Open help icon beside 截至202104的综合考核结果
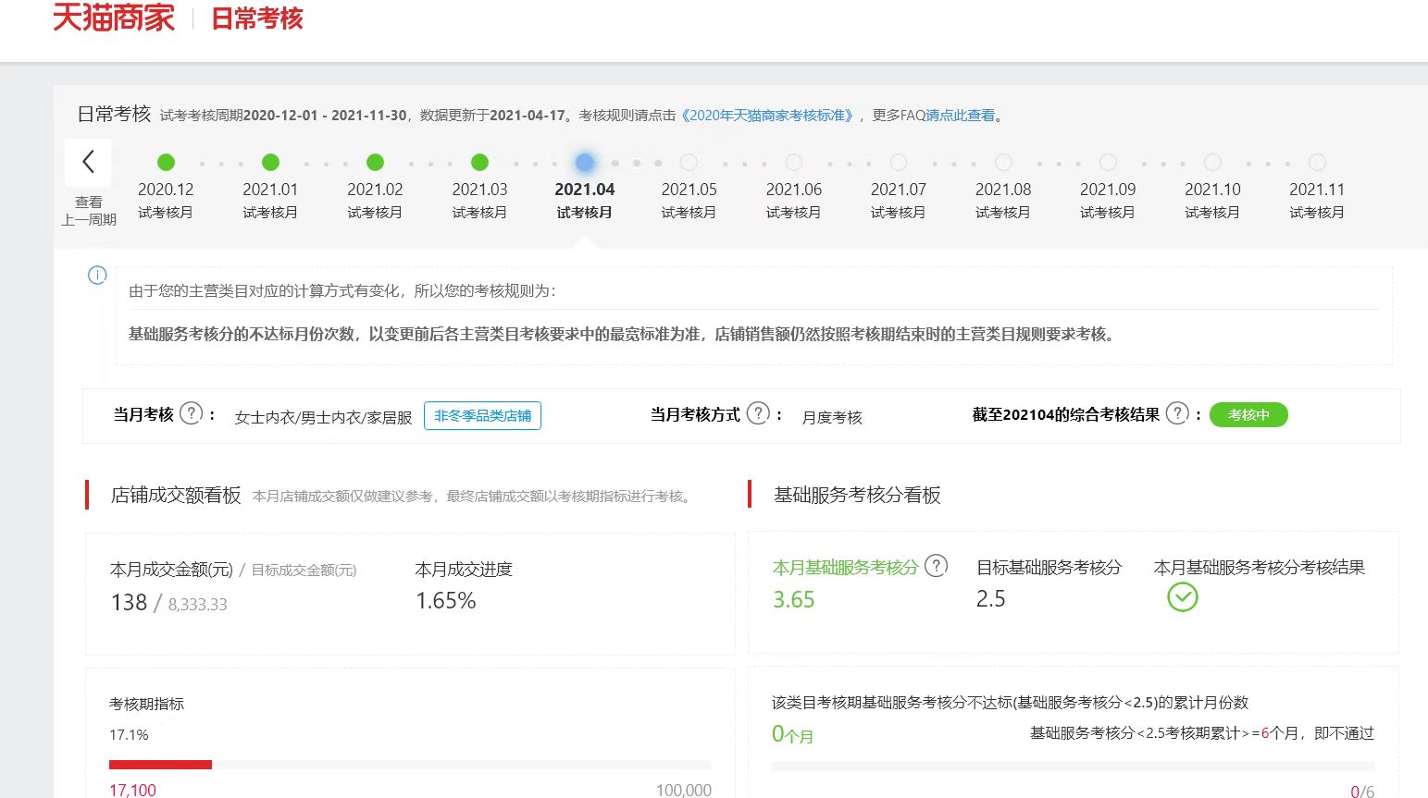1428x798 pixels. pyautogui.click(x=1177, y=413)
